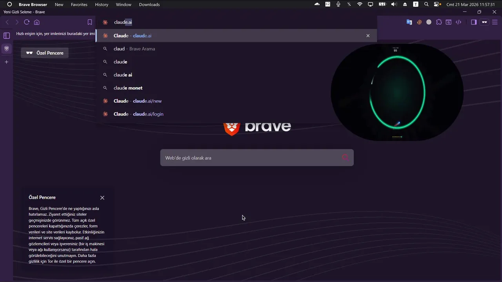Close the Özel Pencere info card
The image size is (502, 282).
click(102, 198)
